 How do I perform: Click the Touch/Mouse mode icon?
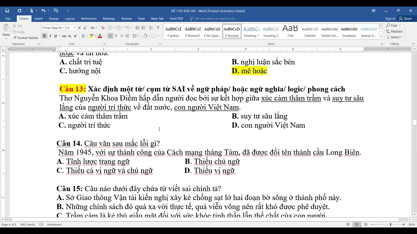tap(32, 11)
